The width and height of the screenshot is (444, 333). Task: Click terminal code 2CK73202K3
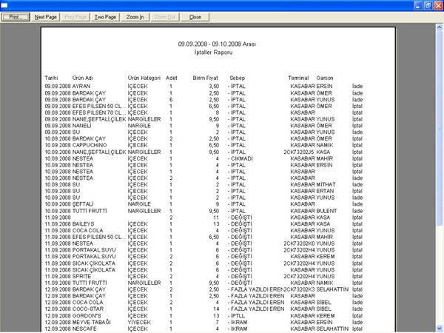pyautogui.click(x=299, y=289)
